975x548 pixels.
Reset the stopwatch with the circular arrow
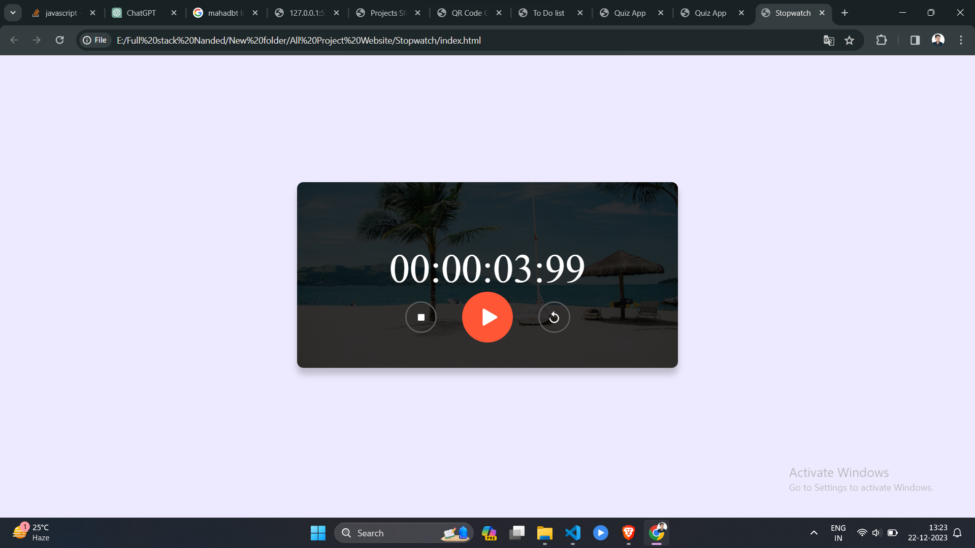pos(554,317)
